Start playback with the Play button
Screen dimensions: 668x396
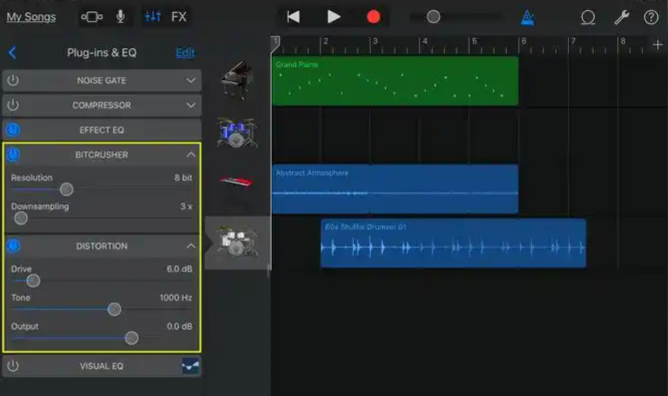[334, 17]
